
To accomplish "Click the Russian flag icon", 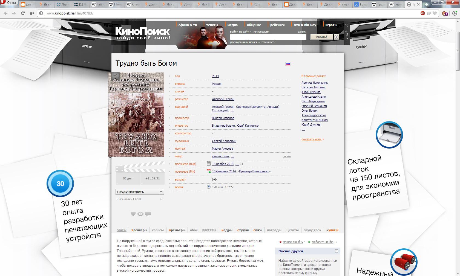I will [x=288, y=64].
